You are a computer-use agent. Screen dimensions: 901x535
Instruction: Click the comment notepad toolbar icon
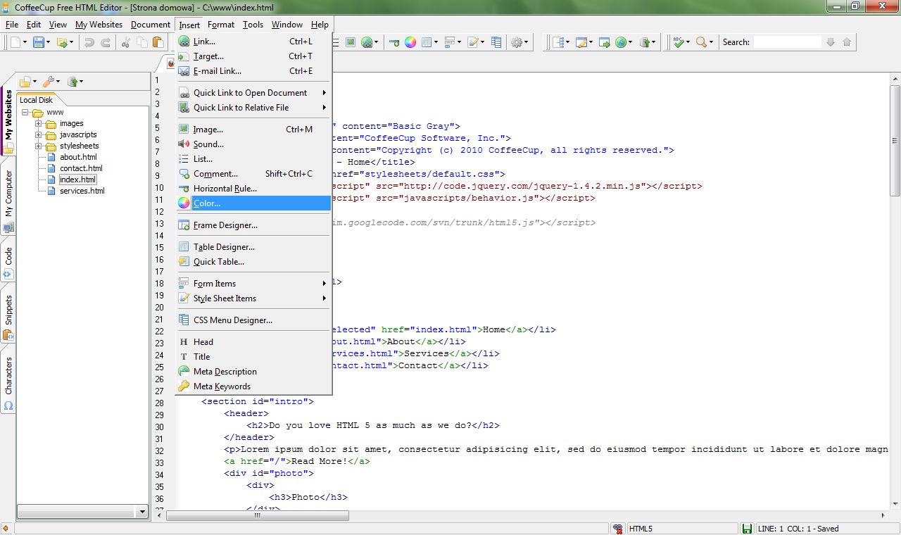coord(474,42)
